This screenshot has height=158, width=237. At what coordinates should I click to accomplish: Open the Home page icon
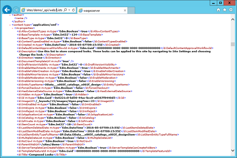point(218,10)
